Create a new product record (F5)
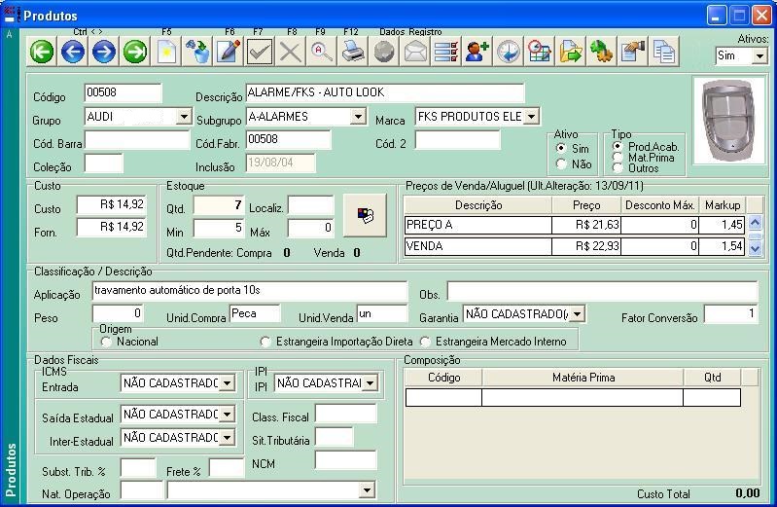Screen dimensions: 777x507 [166, 52]
